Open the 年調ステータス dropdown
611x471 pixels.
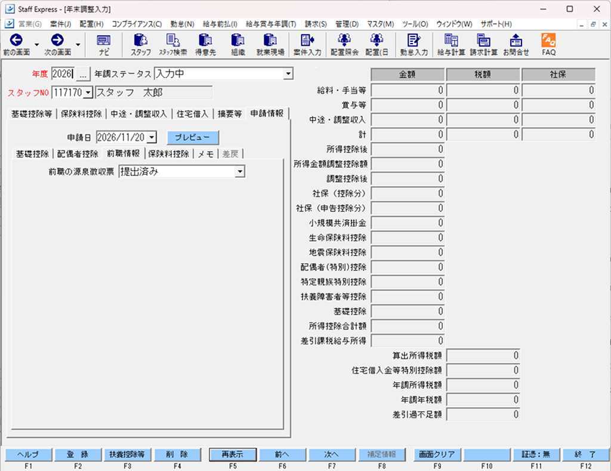point(288,73)
